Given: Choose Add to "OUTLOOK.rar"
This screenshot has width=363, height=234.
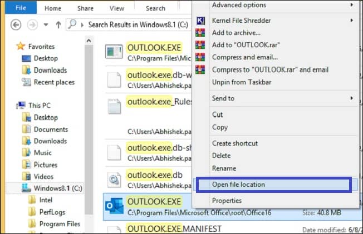Looking at the screenshot, I should [x=246, y=45].
